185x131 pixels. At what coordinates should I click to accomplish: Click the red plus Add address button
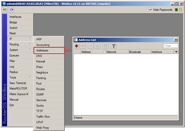(77, 46)
